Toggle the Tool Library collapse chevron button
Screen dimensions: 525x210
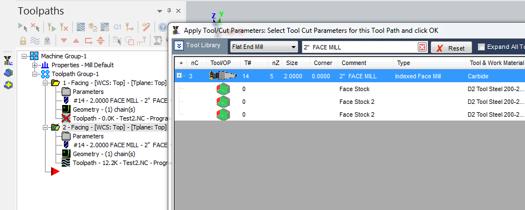(x=179, y=46)
